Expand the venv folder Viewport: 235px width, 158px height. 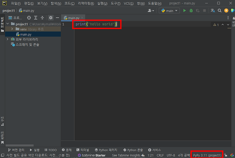[12, 29]
